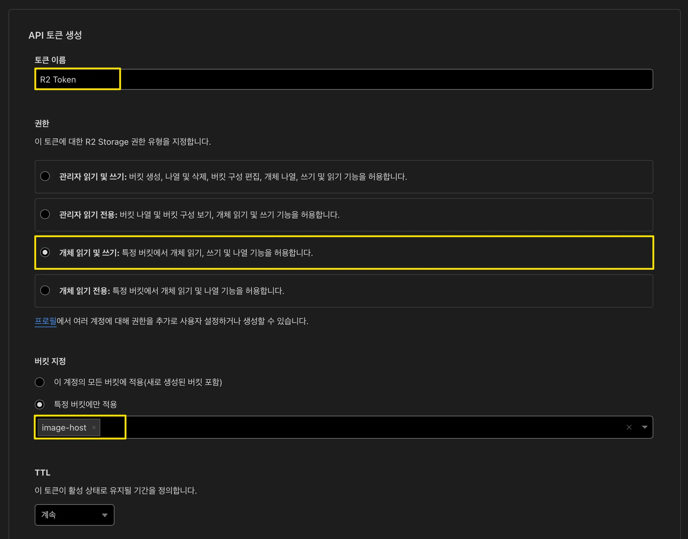
Task: Select the Admin Read only permission radio
Action: coord(45,214)
